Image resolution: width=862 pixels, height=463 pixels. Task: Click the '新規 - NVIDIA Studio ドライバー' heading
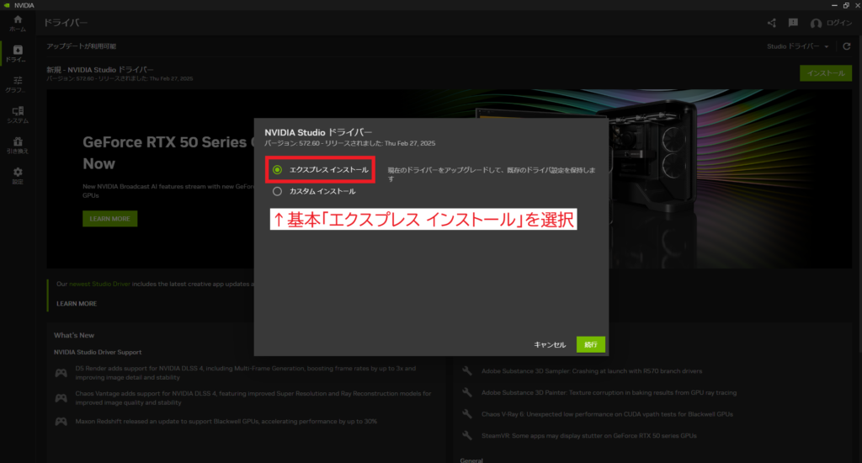(x=100, y=70)
